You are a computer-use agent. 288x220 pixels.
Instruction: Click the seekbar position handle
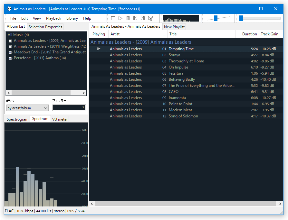[x=241, y=18]
